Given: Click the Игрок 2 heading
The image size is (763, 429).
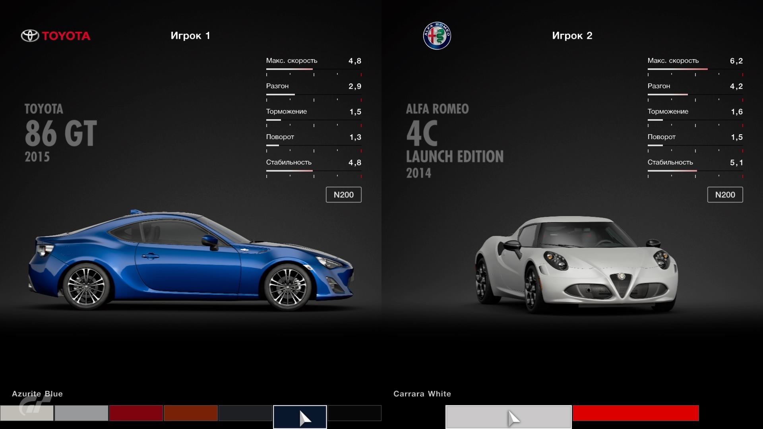Looking at the screenshot, I should (x=572, y=36).
